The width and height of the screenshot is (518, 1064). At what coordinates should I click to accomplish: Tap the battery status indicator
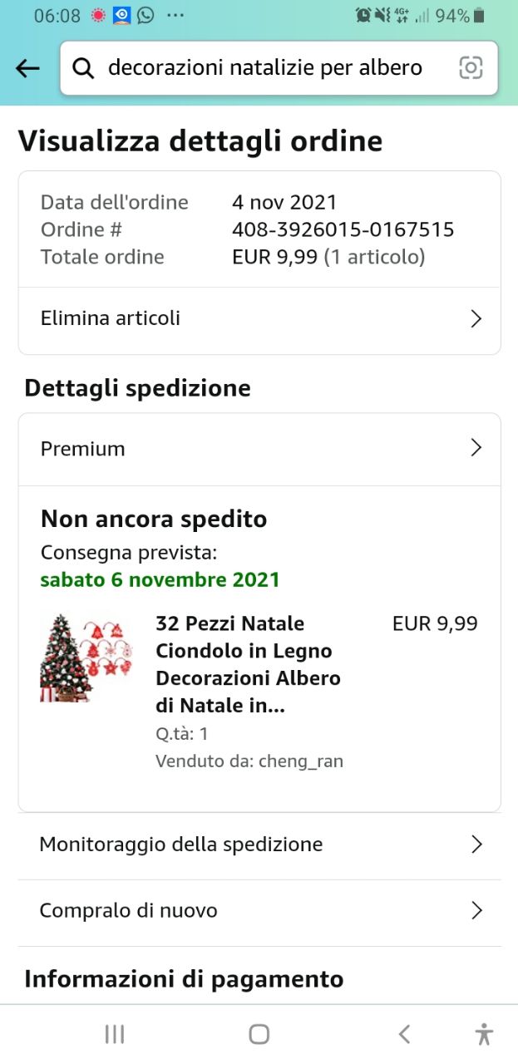point(479,15)
